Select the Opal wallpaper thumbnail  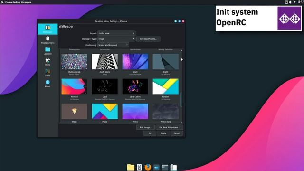click(104, 86)
